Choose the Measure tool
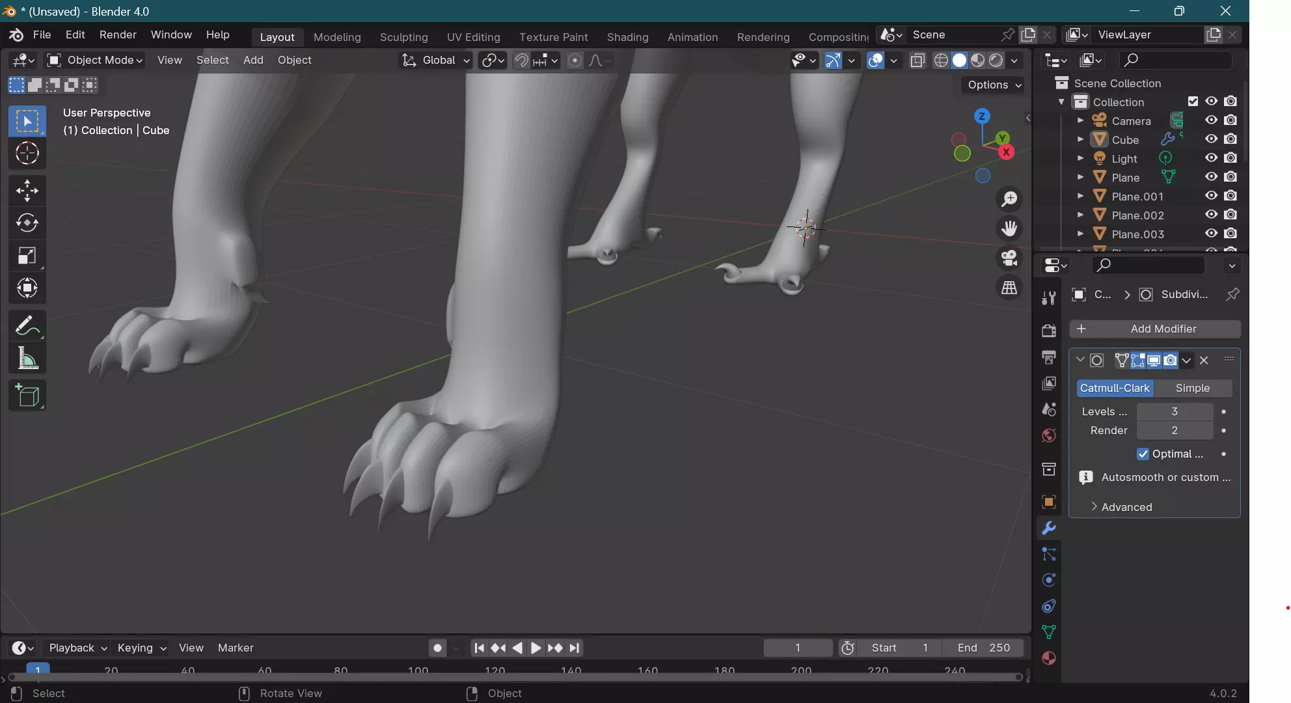Viewport: 1291px width, 703px height. point(27,358)
